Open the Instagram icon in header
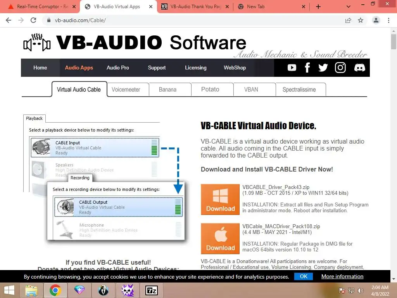This screenshot has width=397, height=298. click(340, 68)
